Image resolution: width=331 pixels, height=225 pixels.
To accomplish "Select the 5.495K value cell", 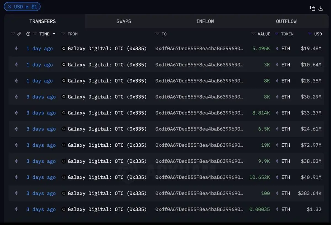I will coord(261,49).
